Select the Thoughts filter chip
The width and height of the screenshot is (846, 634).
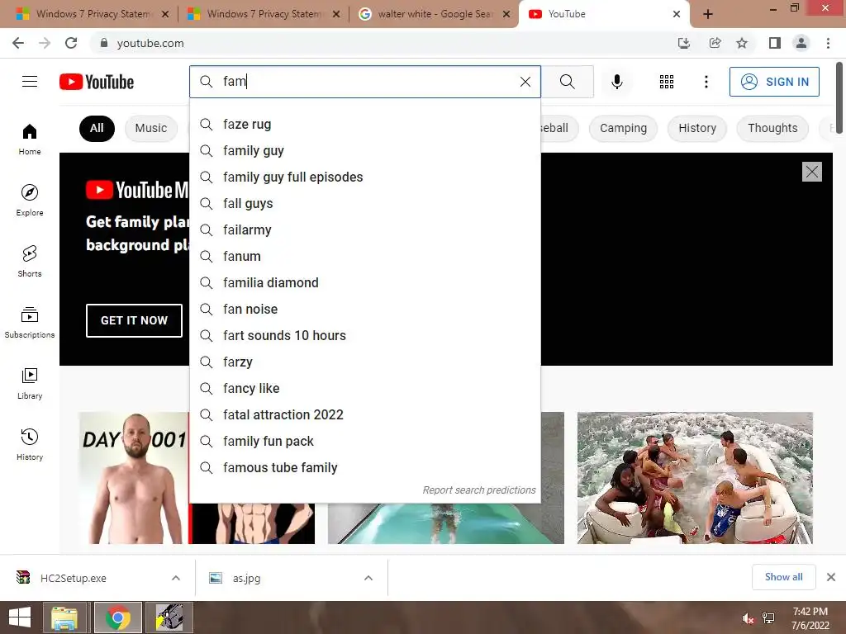coord(772,128)
